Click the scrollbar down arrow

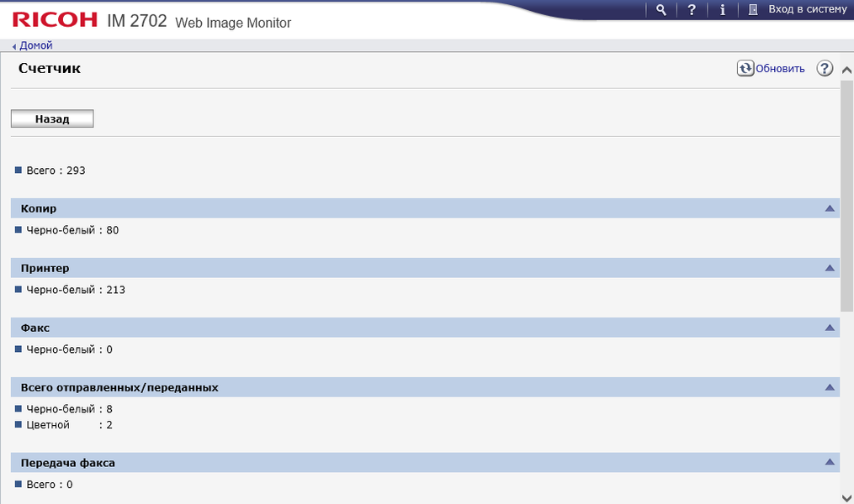[847, 496]
